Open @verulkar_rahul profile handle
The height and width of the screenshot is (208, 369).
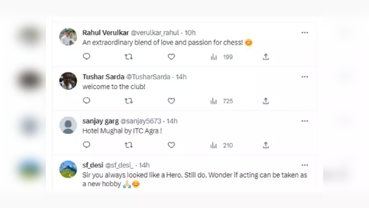tap(155, 33)
